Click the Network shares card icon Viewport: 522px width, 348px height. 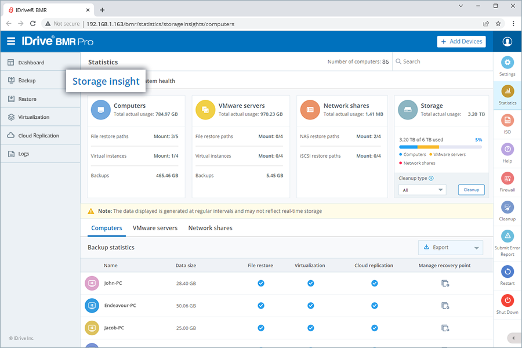(x=310, y=110)
